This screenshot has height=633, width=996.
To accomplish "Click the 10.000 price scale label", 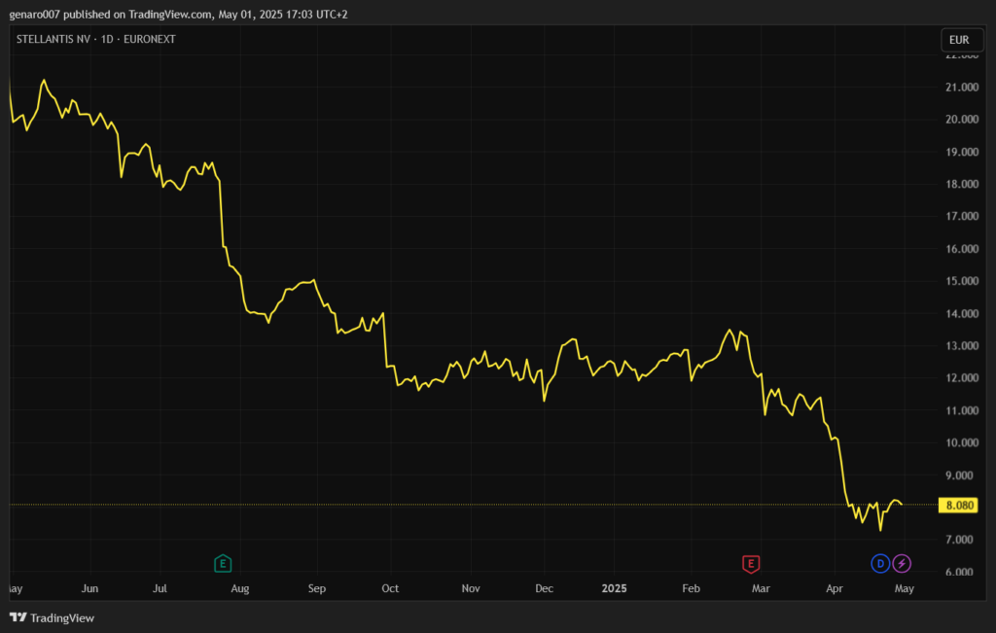I will (x=961, y=443).
